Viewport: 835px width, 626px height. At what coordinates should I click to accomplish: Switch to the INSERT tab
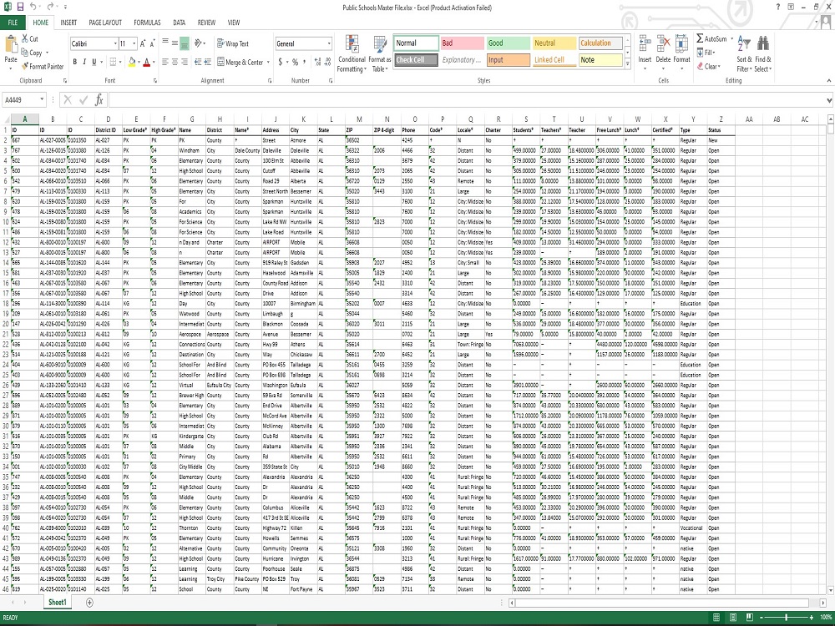pyautogui.click(x=68, y=23)
